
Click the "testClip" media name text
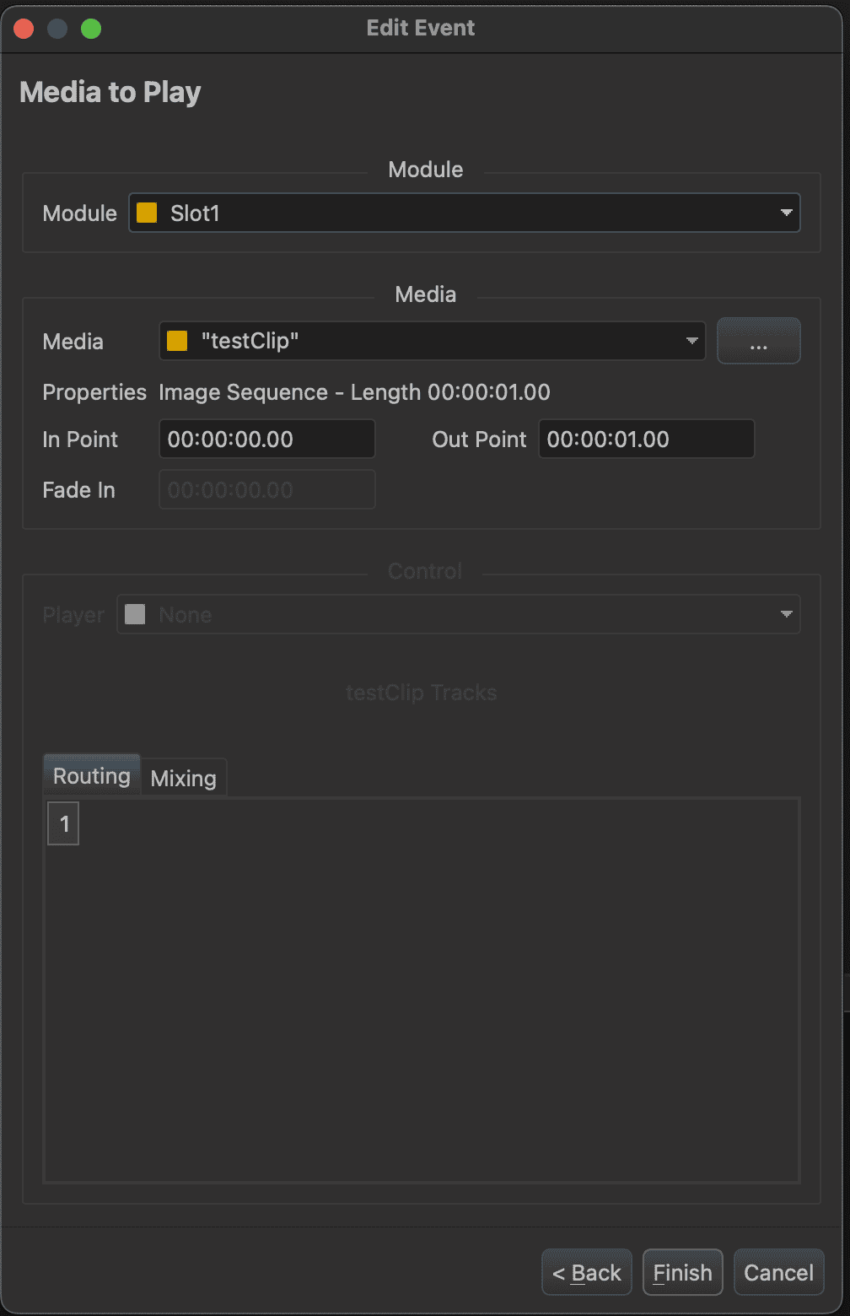[x=250, y=342]
